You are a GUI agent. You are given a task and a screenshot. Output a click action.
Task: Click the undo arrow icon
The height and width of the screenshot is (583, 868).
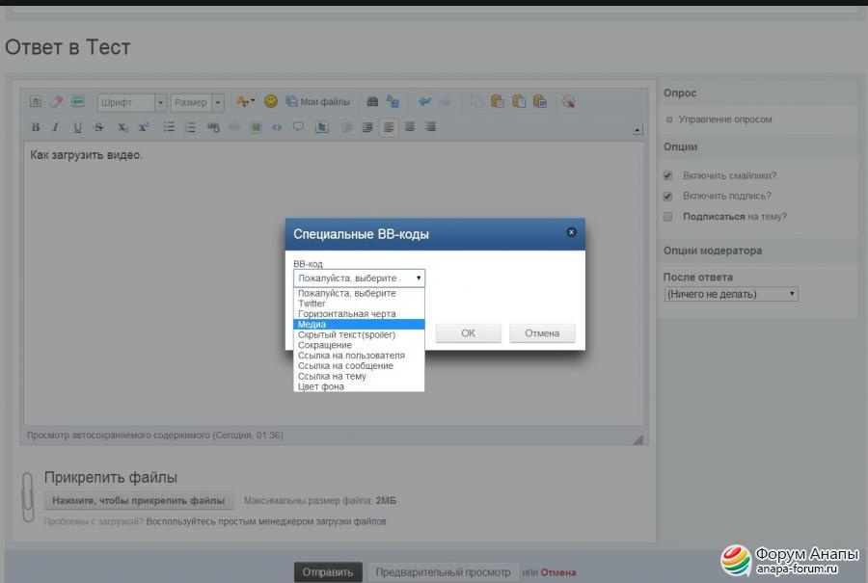(x=424, y=101)
